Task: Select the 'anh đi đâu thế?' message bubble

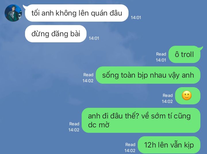Action: [141, 120]
